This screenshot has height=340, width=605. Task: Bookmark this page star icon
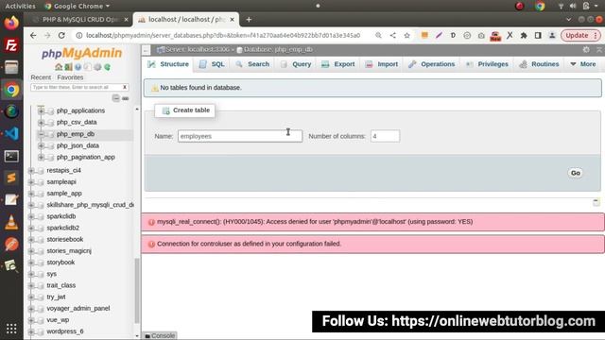[x=406, y=36]
